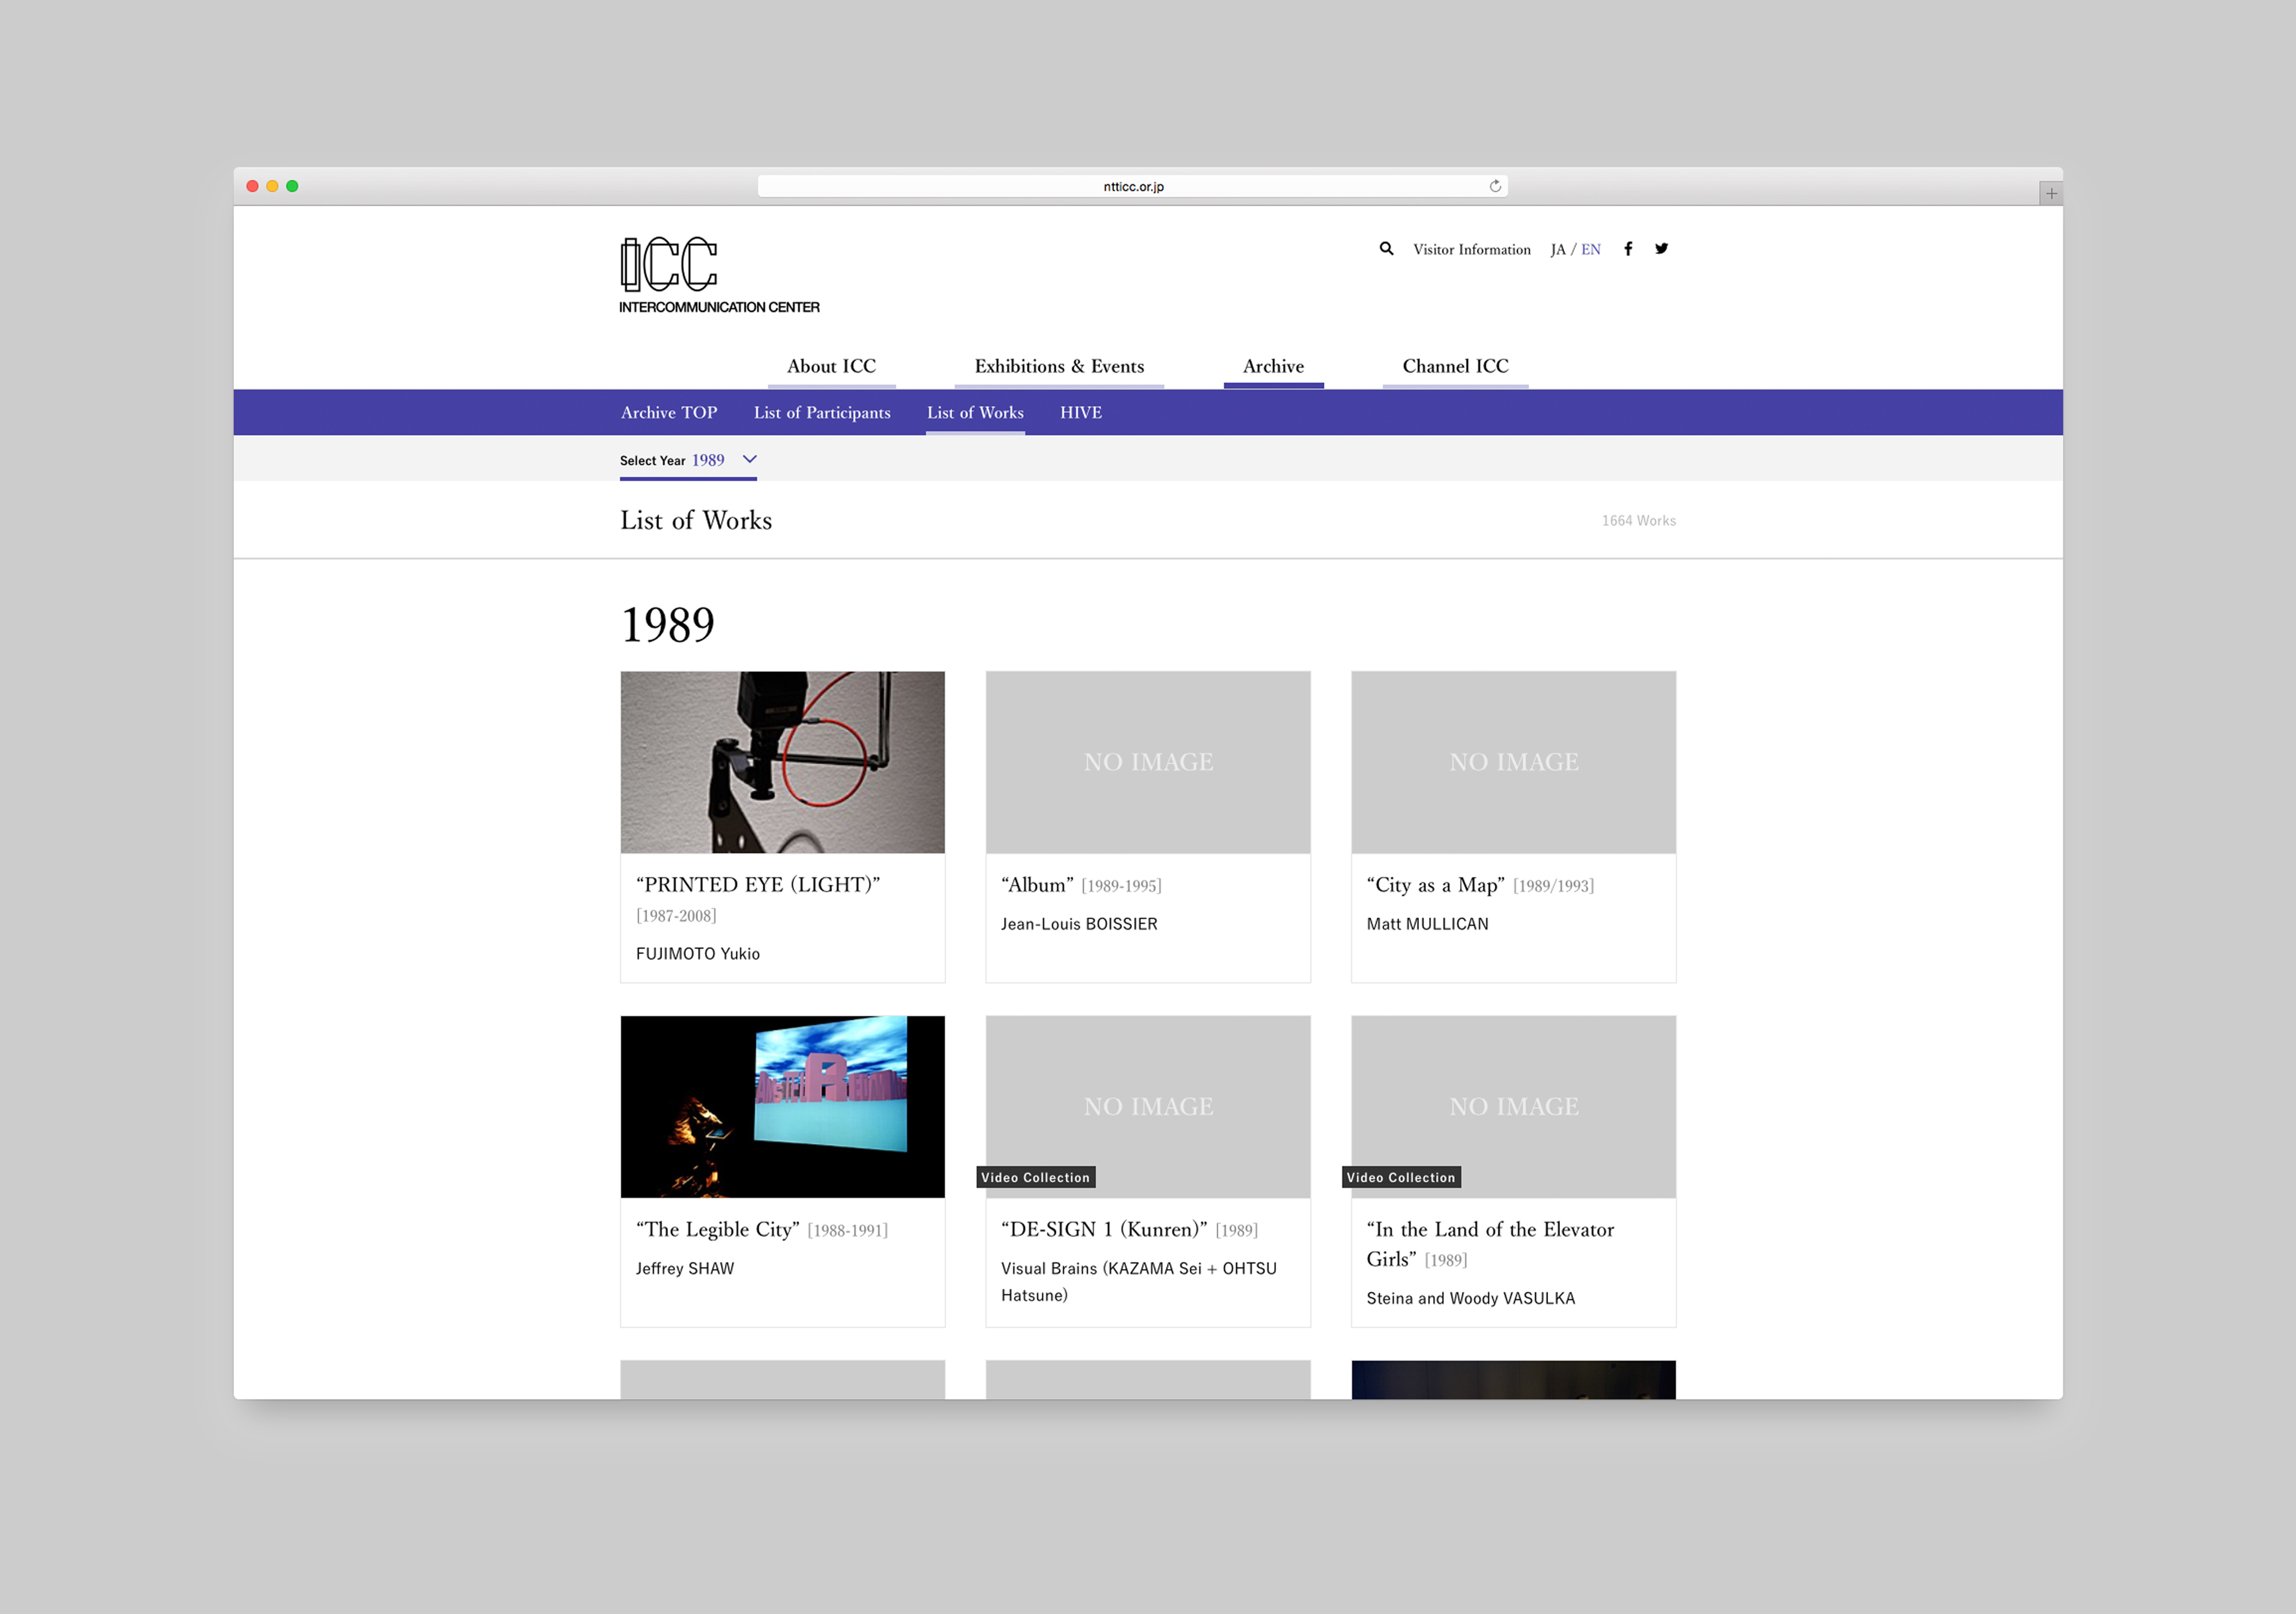Open the 1989 year dropdown value
The image size is (2296, 1614).
point(708,460)
